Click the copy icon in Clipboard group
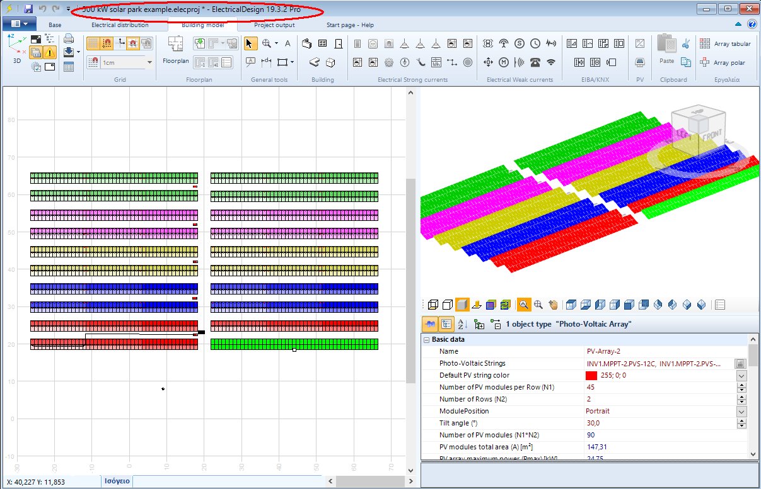The width and height of the screenshot is (761, 489). [x=686, y=62]
